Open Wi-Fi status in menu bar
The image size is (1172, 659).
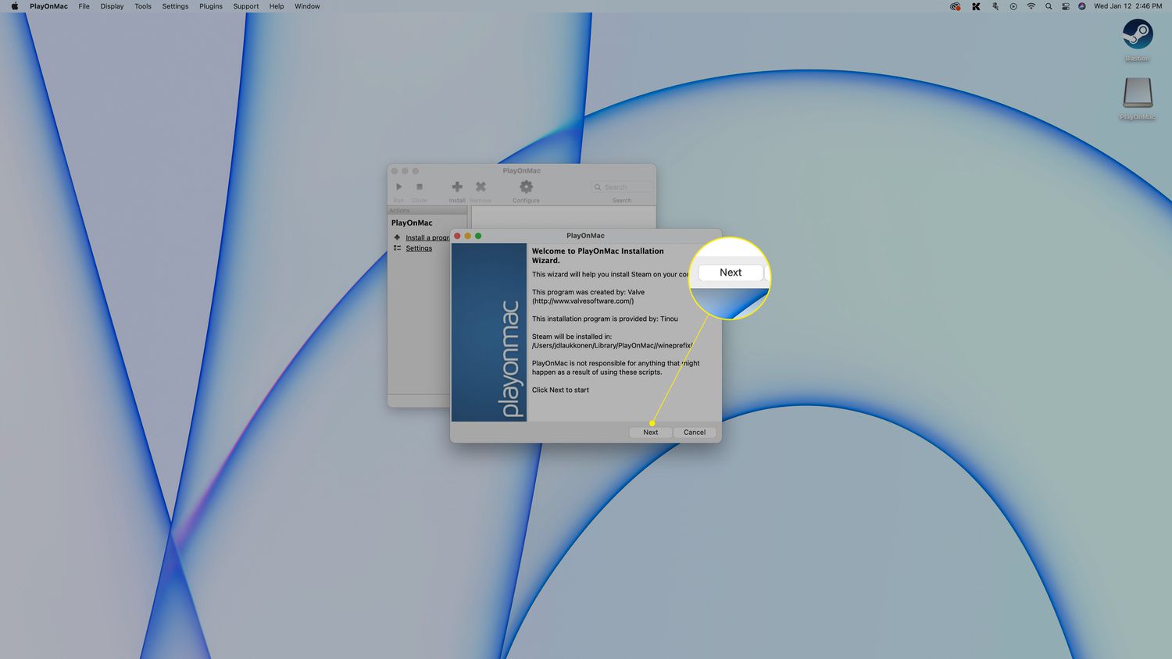1031,6
